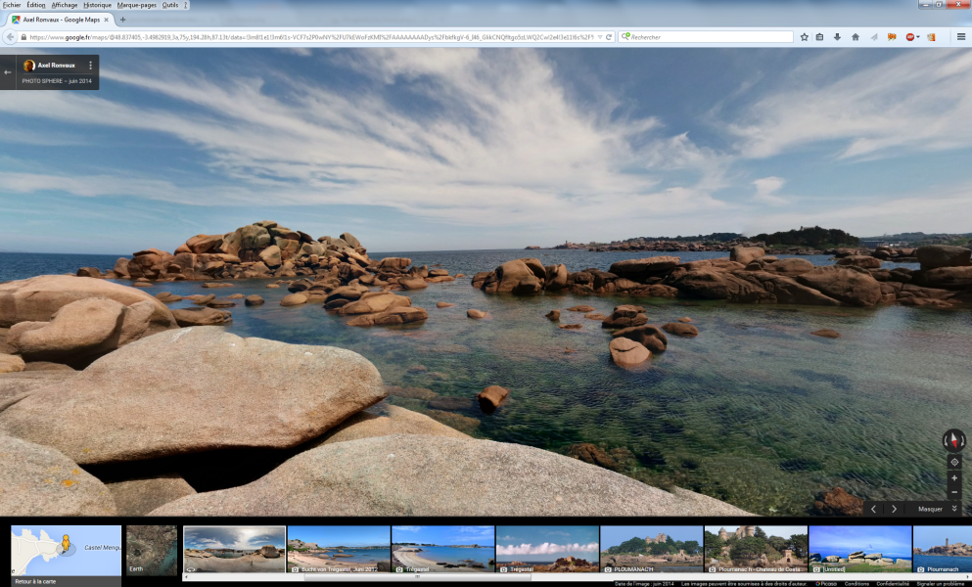
Task: Click the browser back button
Action: pos(10,37)
